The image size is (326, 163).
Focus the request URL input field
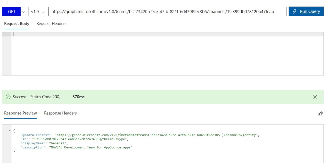click(x=167, y=12)
